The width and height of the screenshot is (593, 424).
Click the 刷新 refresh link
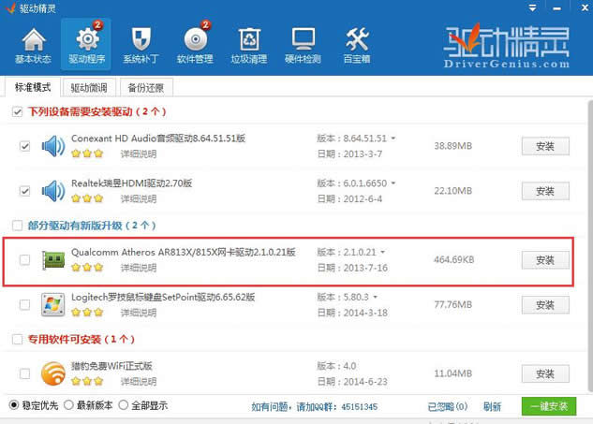click(492, 406)
